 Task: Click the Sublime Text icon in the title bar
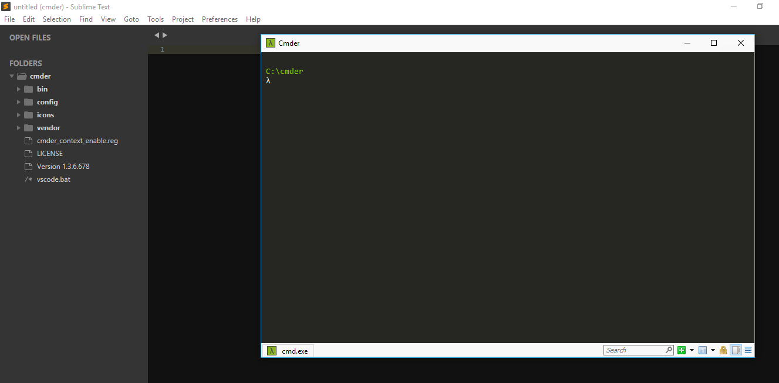(x=6, y=6)
